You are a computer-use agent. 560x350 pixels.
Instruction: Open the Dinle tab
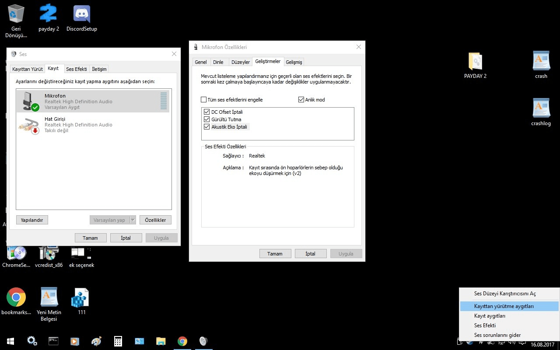tap(218, 62)
